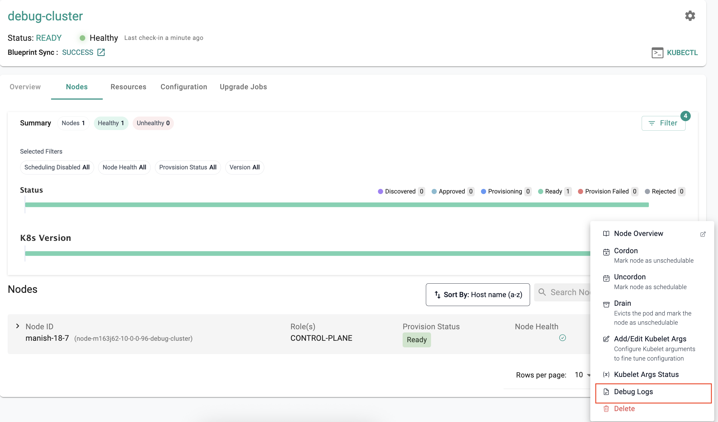This screenshot has height=422, width=718.
Task: Open the Filter button
Action: pyautogui.click(x=663, y=123)
